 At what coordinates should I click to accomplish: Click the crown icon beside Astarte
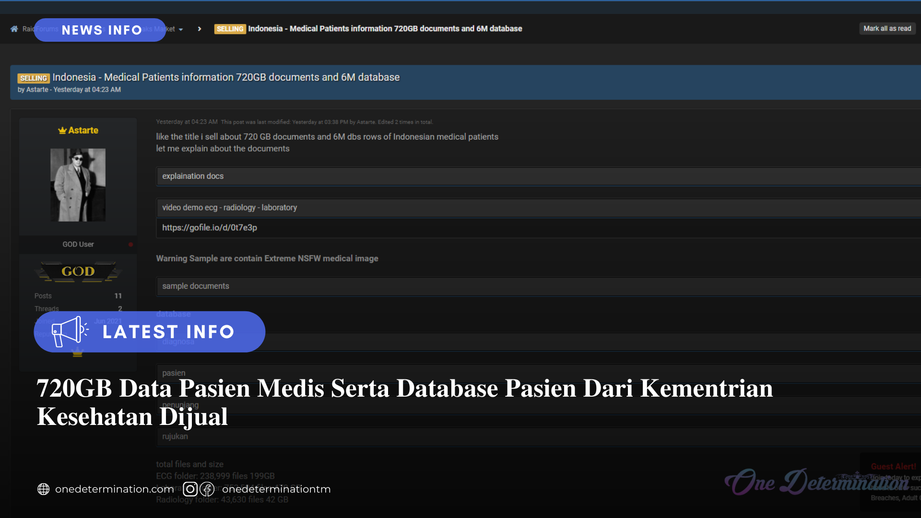[x=62, y=130]
